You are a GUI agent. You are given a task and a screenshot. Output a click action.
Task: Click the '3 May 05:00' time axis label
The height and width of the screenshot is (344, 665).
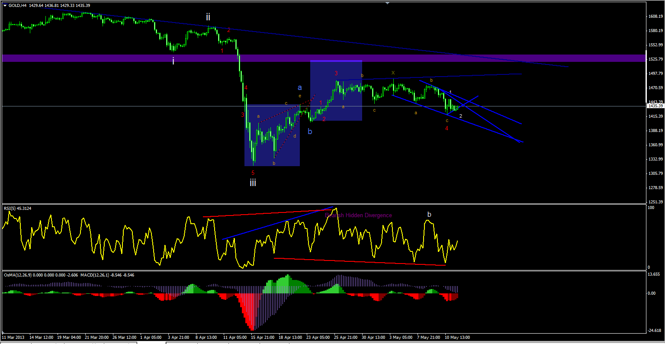pyautogui.click(x=401, y=337)
